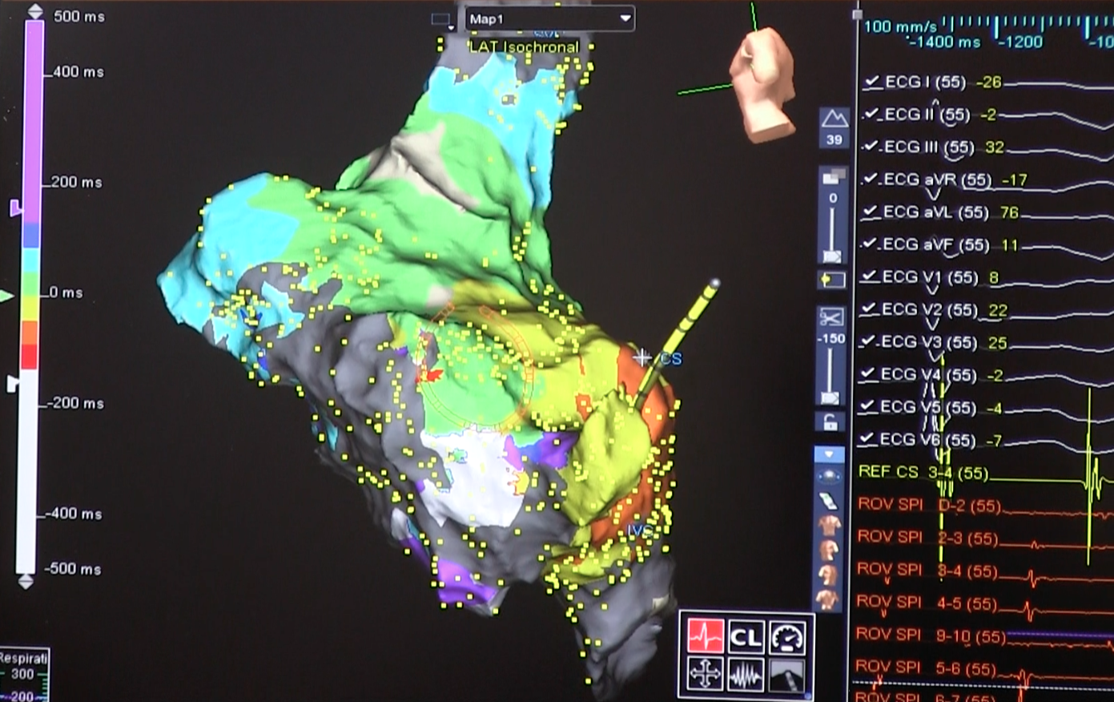Select the red ECG waveform icon
1114x702 pixels.
click(705, 637)
